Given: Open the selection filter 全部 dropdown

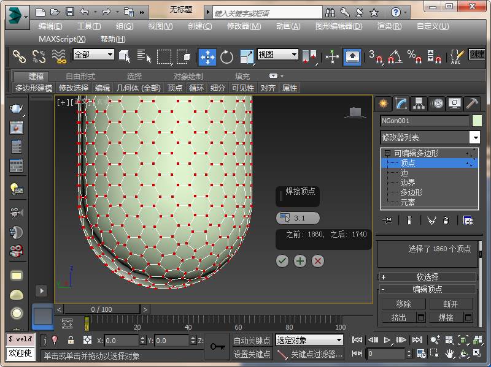Looking at the screenshot, I should 94,55.
